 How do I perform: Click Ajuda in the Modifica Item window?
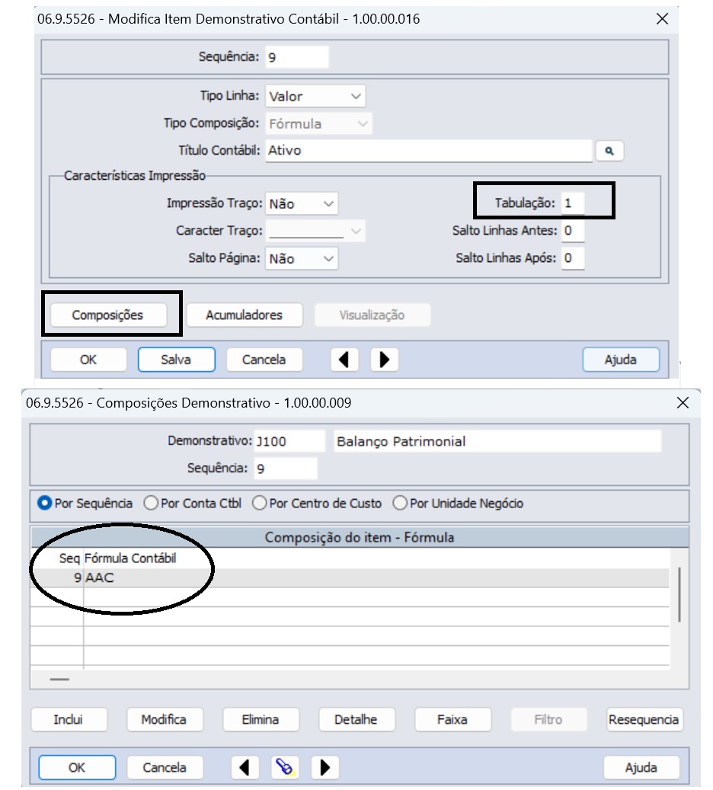point(621,360)
